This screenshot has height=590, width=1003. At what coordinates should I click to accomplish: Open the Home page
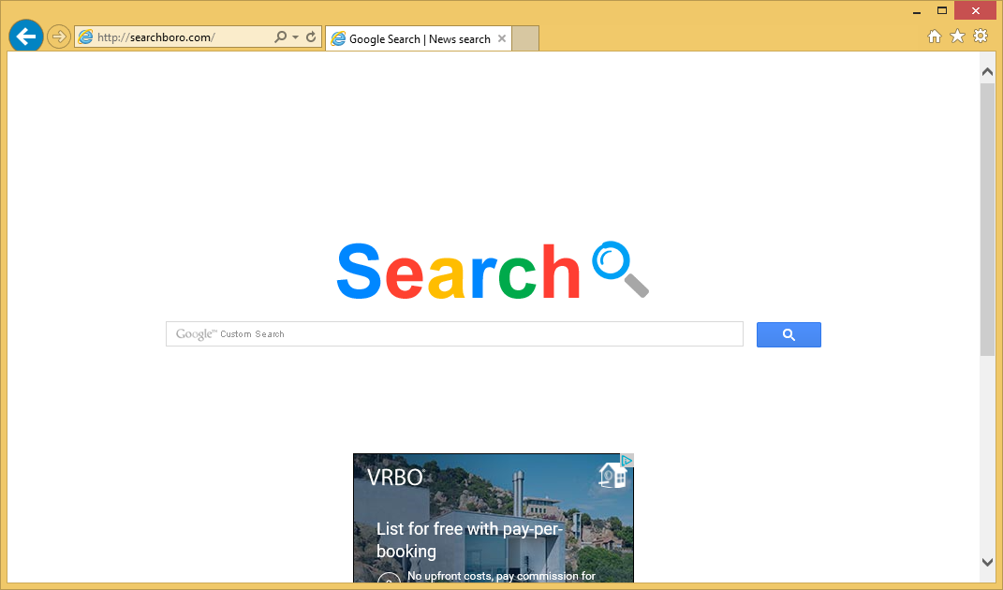pos(935,36)
